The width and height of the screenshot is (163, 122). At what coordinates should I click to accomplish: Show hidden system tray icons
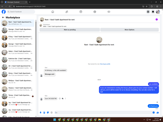point(144,120)
